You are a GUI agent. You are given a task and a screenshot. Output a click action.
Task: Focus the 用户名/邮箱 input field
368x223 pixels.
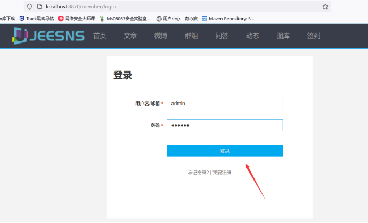[225, 104]
